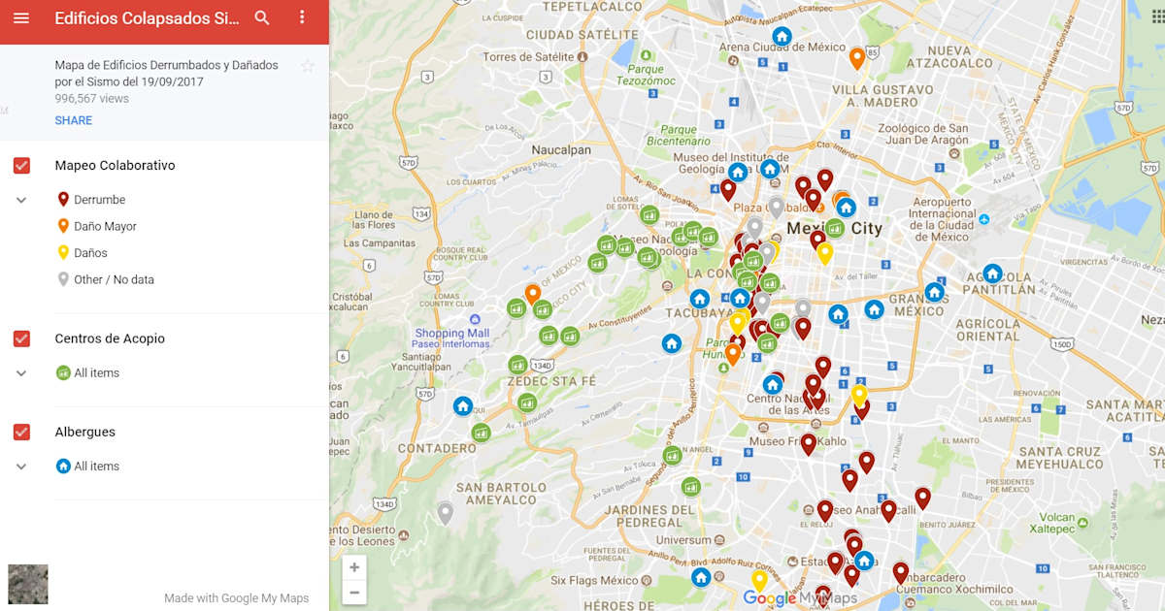
Task: Select the Derrumbe legend entry
Action: [91, 200]
